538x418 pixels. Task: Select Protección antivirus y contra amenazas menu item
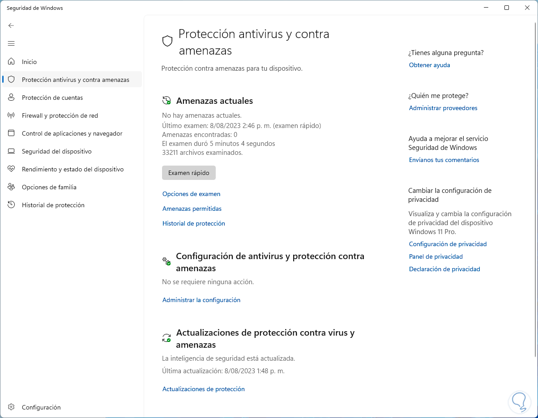coord(75,80)
